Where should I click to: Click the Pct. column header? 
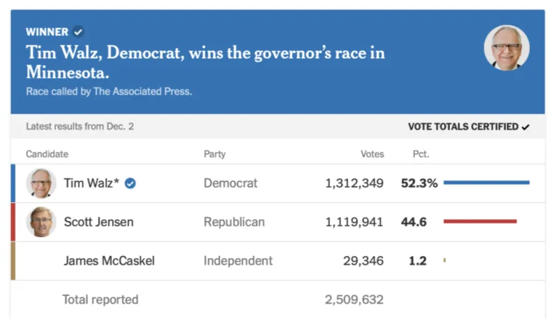(421, 154)
